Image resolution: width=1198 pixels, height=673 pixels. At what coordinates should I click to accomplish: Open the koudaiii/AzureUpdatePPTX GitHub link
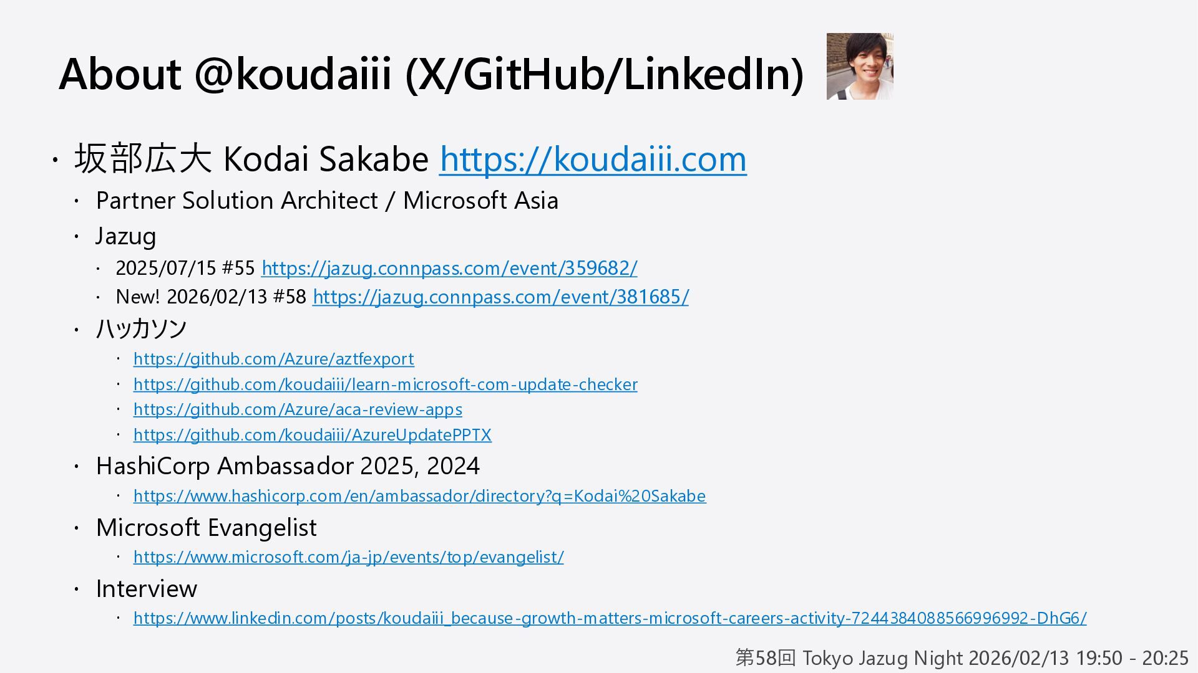(312, 435)
